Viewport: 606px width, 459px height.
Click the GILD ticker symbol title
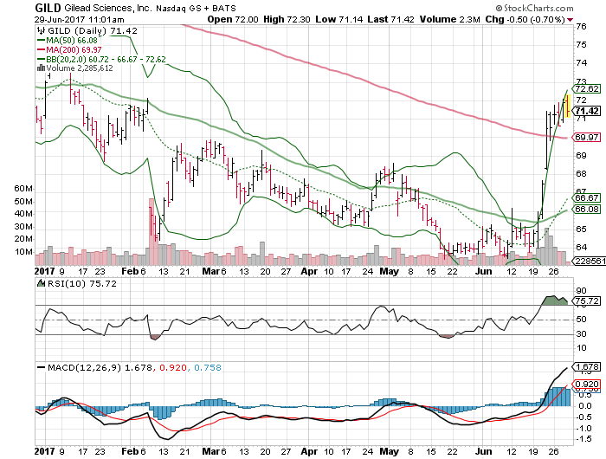48,8
